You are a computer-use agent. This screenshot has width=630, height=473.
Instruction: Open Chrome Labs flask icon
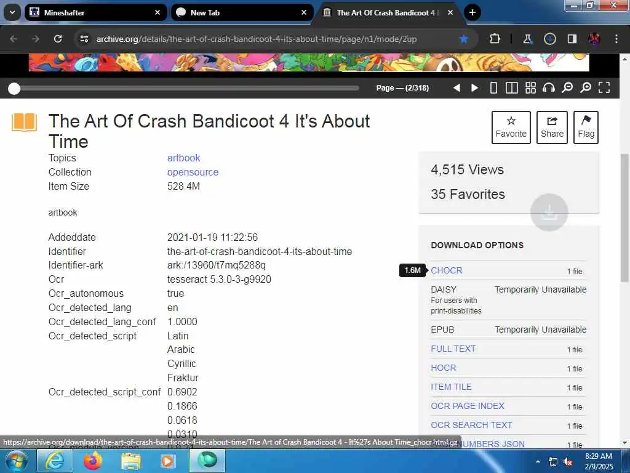527,39
